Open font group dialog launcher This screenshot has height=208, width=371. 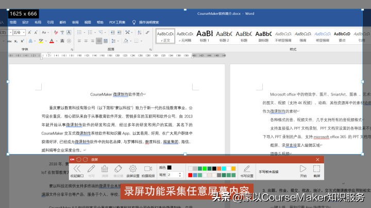point(72,49)
